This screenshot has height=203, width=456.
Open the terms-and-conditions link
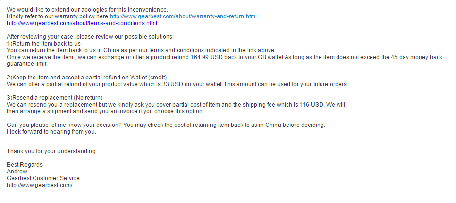click(82, 23)
